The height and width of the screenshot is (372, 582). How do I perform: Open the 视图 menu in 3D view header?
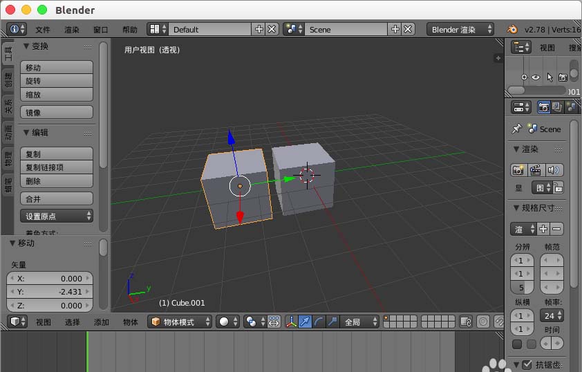click(x=44, y=322)
